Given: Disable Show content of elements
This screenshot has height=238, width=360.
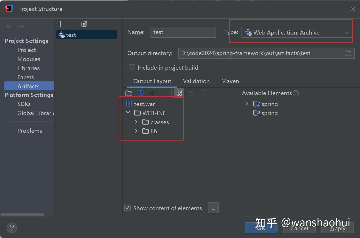Looking at the screenshot, I should (127, 208).
